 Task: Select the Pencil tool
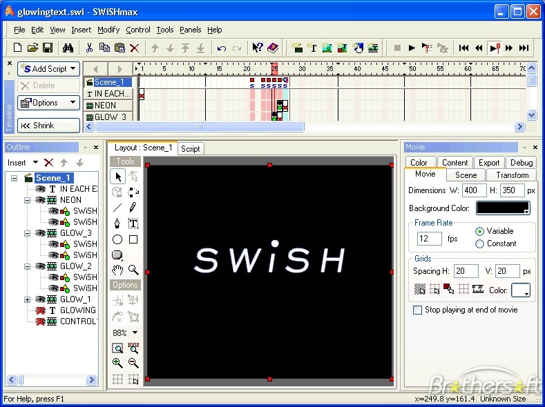click(133, 208)
